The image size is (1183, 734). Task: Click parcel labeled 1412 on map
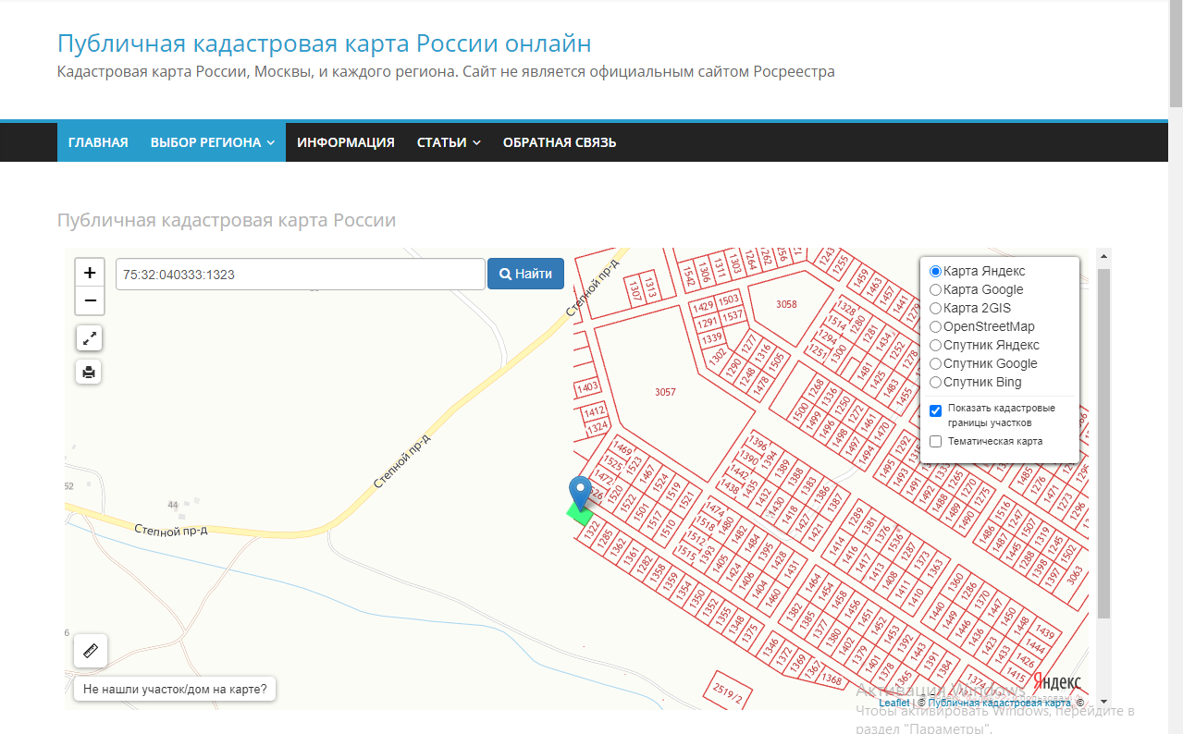[x=594, y=410]
